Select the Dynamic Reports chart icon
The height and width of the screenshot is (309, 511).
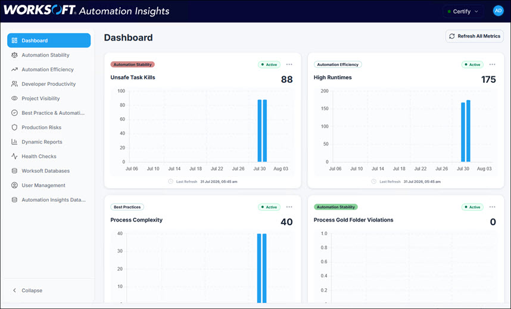pyautogui.click(x=14, y=142)
